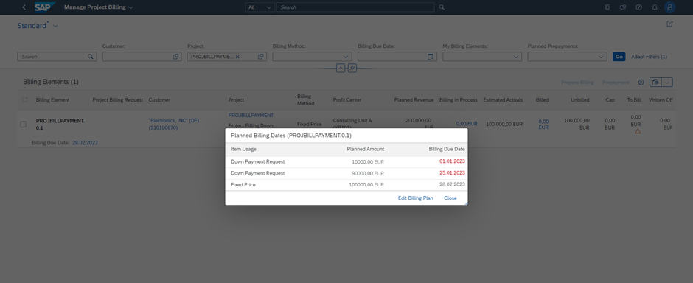Click the Prepayment button
The width and height of the screenshot is (693, 283).
[x=616, y=82]
